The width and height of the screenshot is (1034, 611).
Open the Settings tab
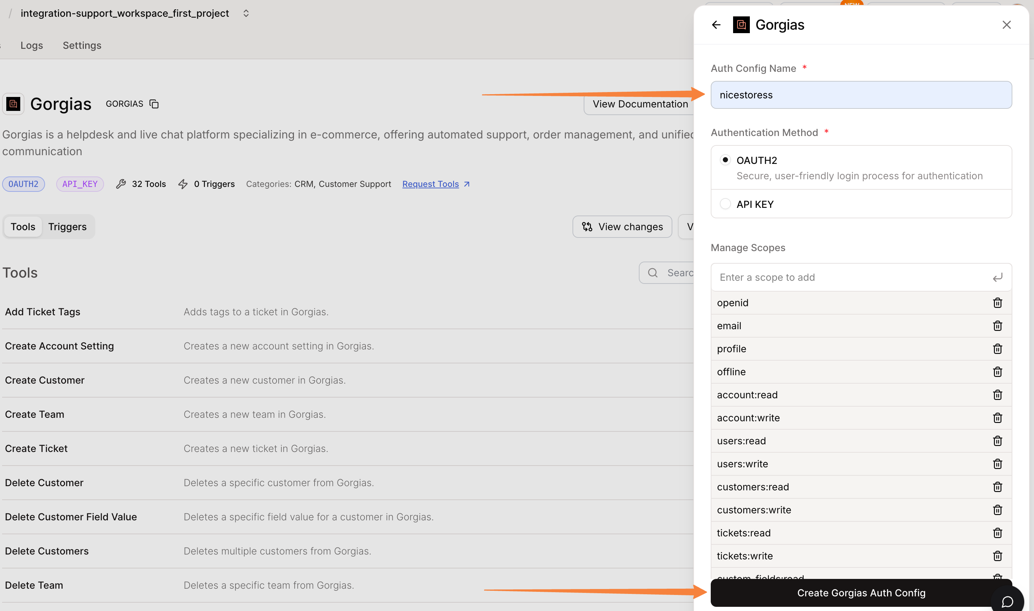click(x=82, y=45)
